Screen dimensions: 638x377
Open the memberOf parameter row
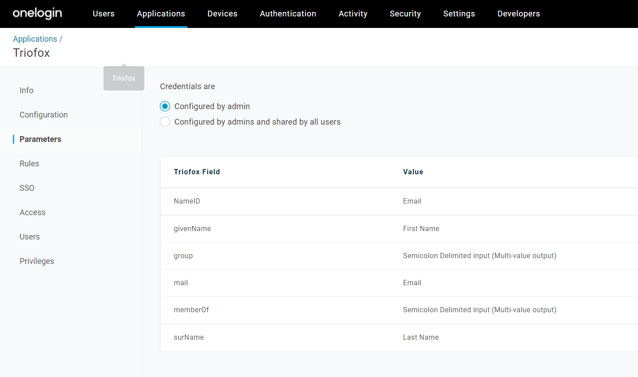tap(399, 310)
